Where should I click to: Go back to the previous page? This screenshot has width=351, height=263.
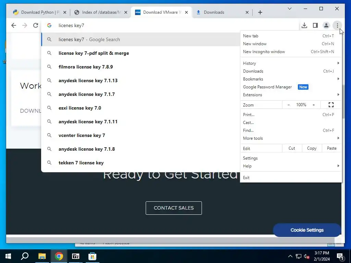pos(14,25)
